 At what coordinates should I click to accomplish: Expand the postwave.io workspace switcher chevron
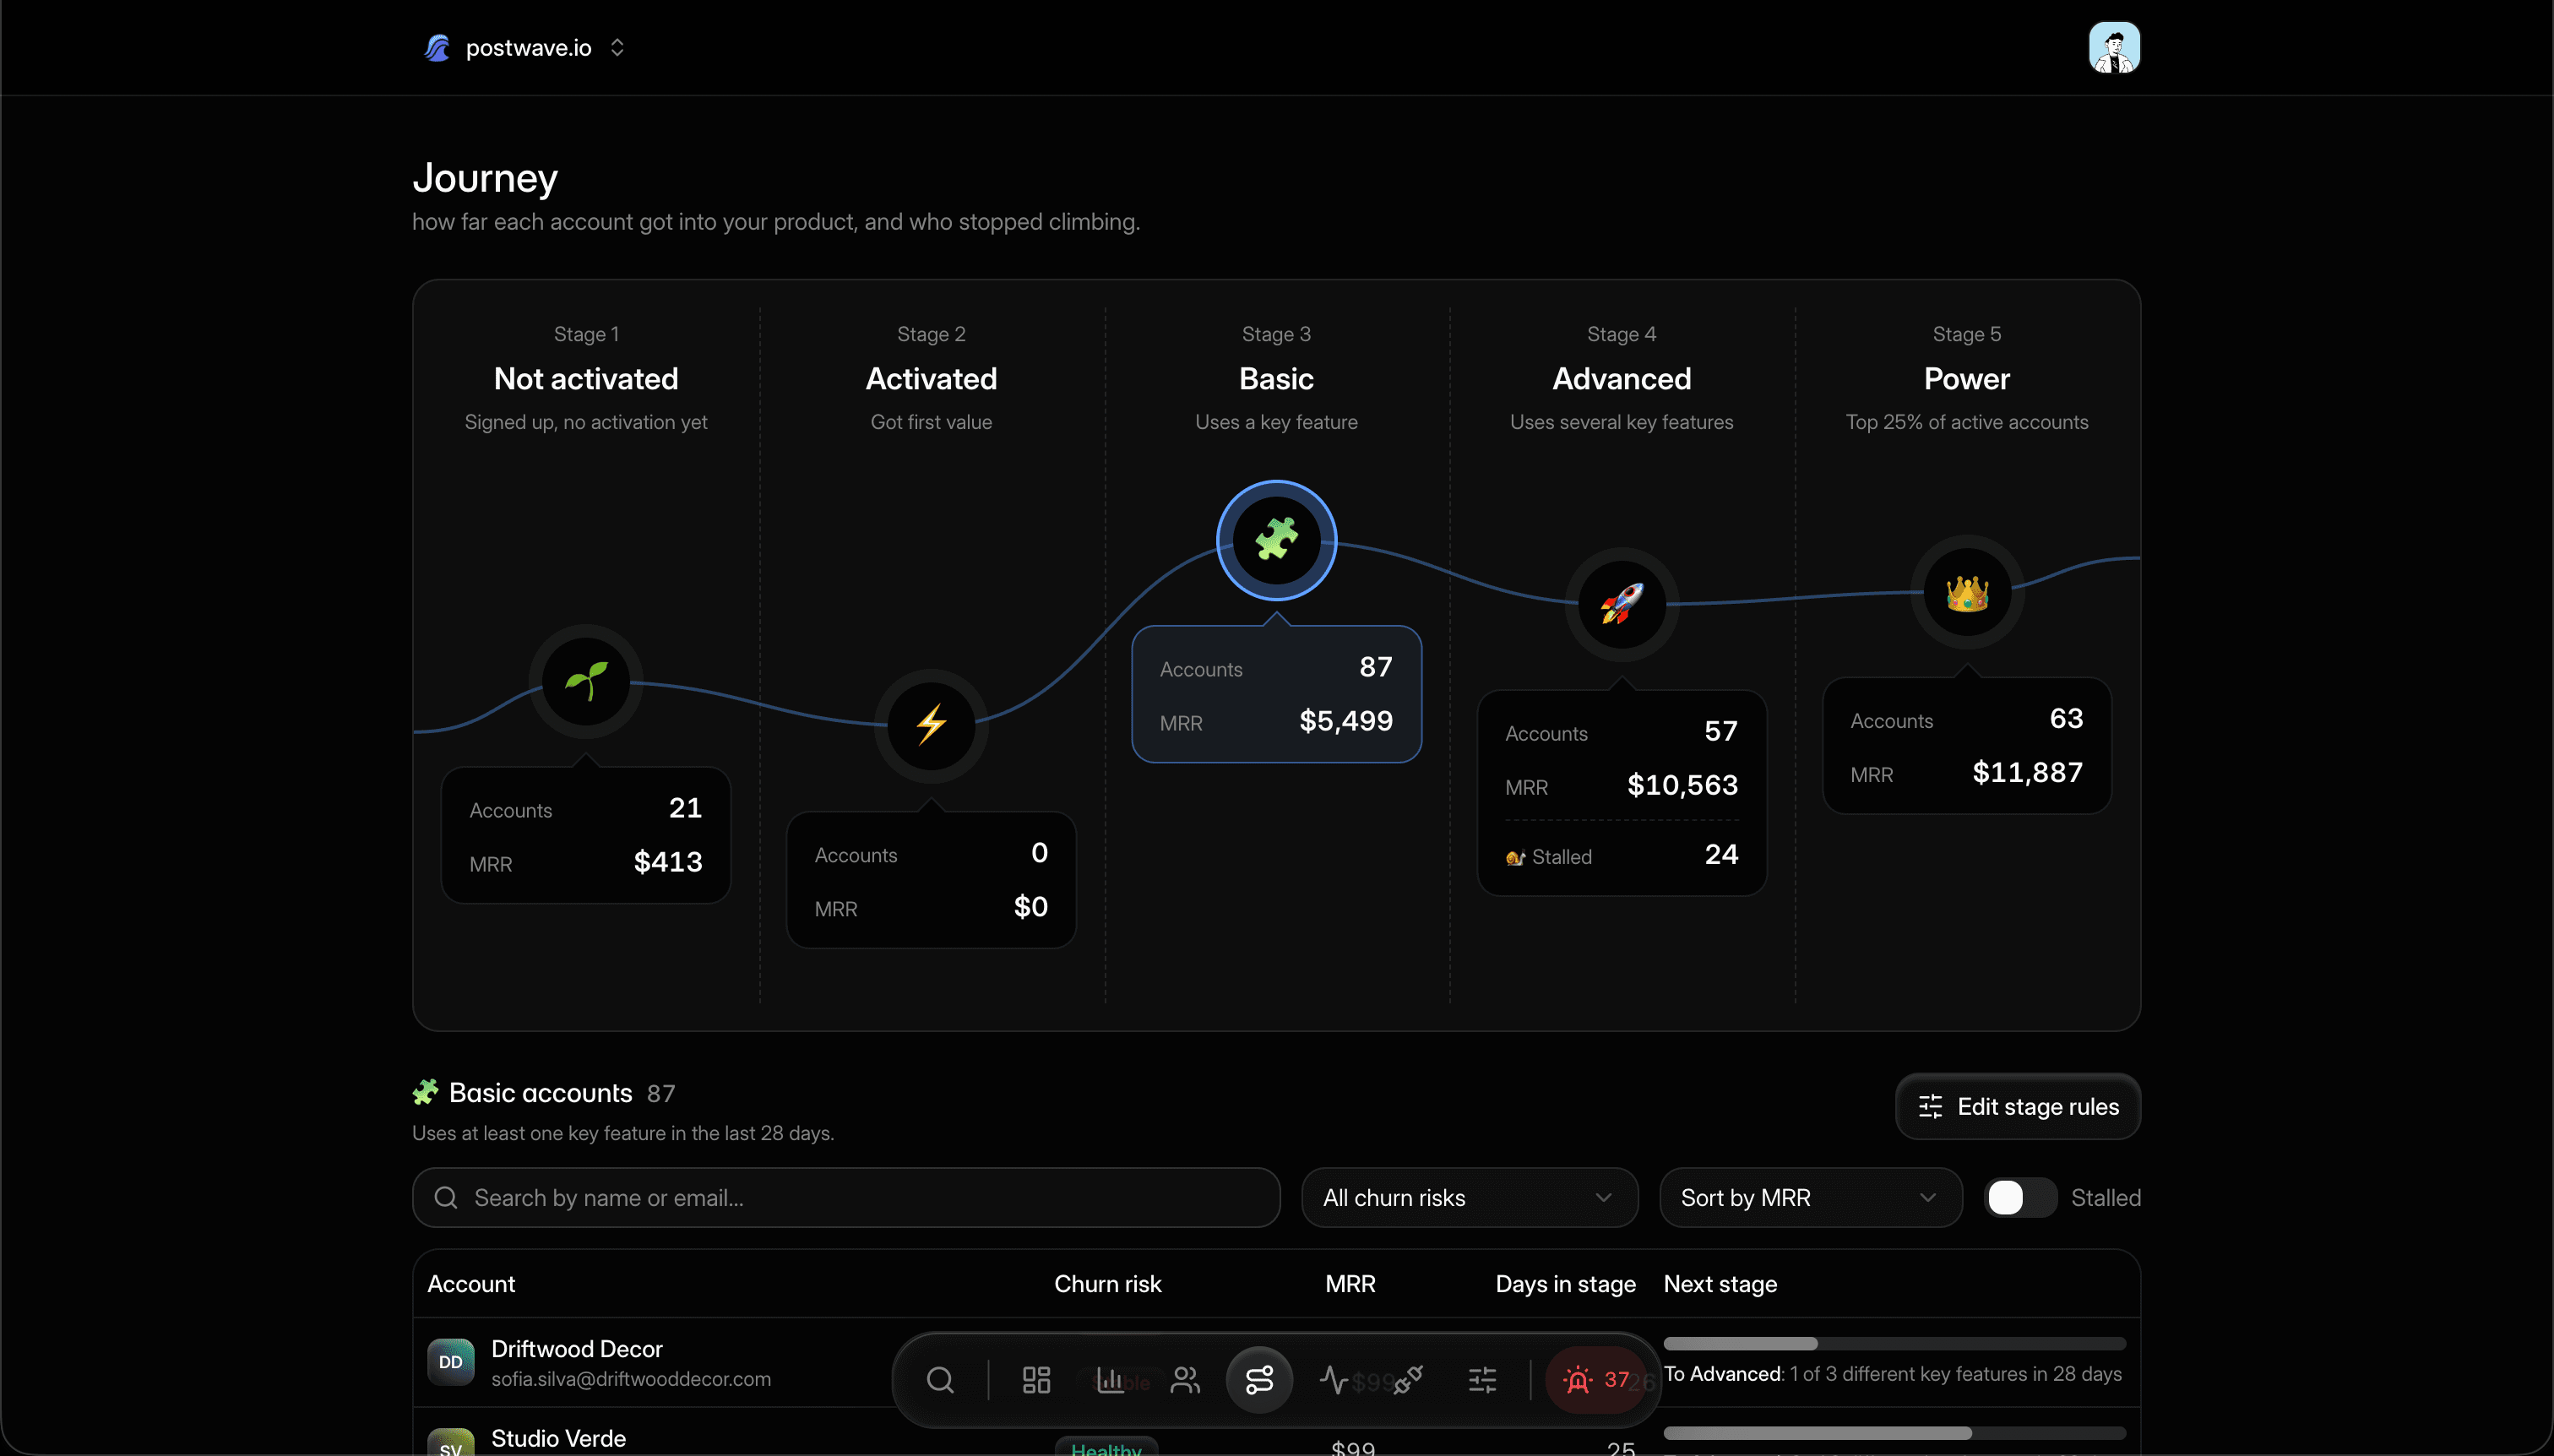point(617,47)
